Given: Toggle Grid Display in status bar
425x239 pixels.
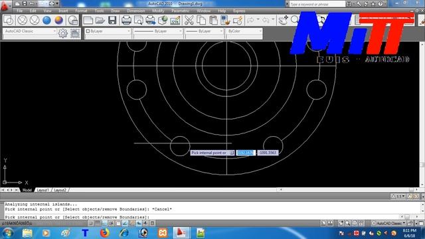Looking at the screenshot, I should [x=98, y=224].
